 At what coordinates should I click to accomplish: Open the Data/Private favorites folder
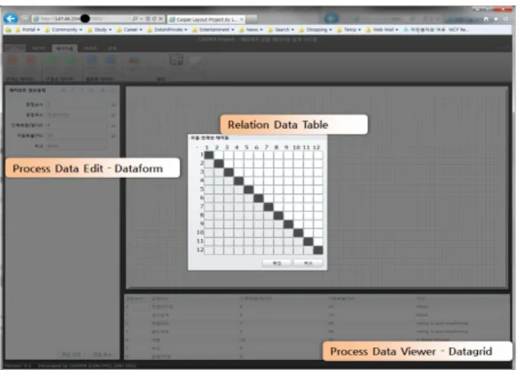click(x=167, y=30)
